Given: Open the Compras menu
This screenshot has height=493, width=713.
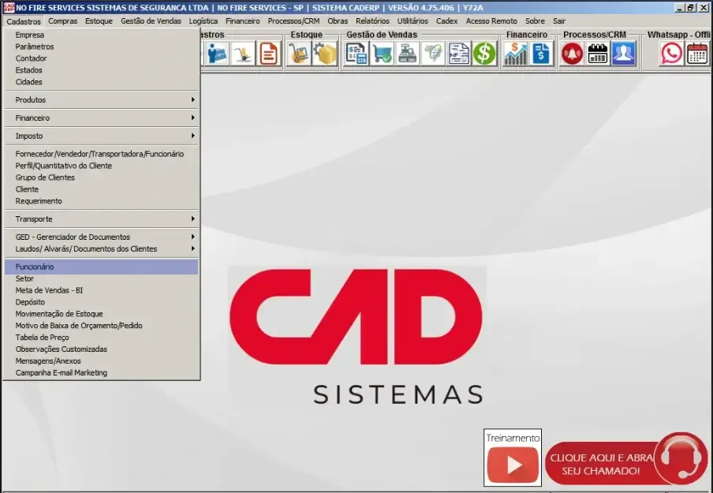Looking at the screenshot, I should tap(63, 21).
